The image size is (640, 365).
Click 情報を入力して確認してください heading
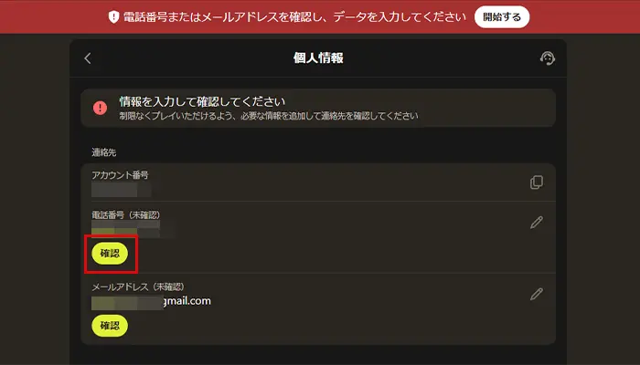(x=203, y=100)
